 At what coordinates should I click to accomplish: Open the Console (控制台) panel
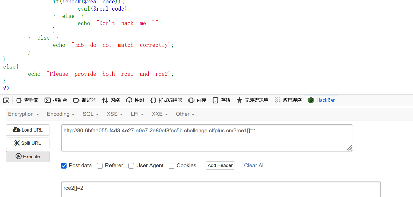[x=56, y=100]
